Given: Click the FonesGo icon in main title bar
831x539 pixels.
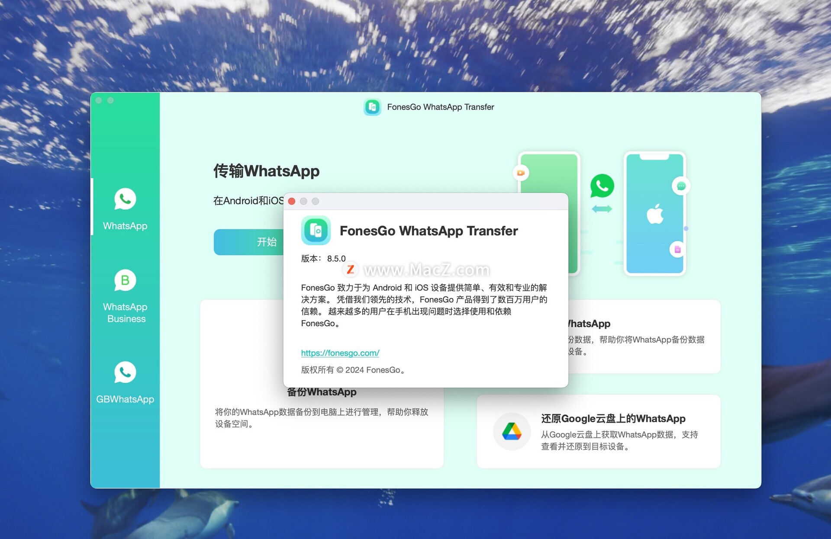Looking at the screenshot, I should coord(372,107).
